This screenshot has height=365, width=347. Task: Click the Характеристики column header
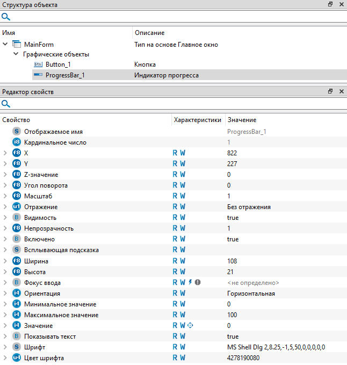coord(197,120)
